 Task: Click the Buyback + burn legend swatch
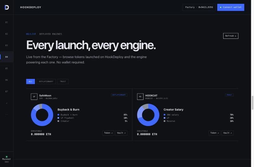click(58, 115)
